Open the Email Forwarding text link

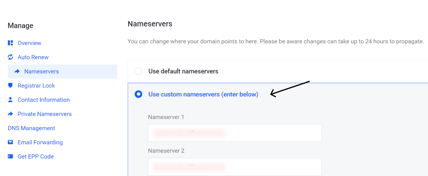point(40,142)
